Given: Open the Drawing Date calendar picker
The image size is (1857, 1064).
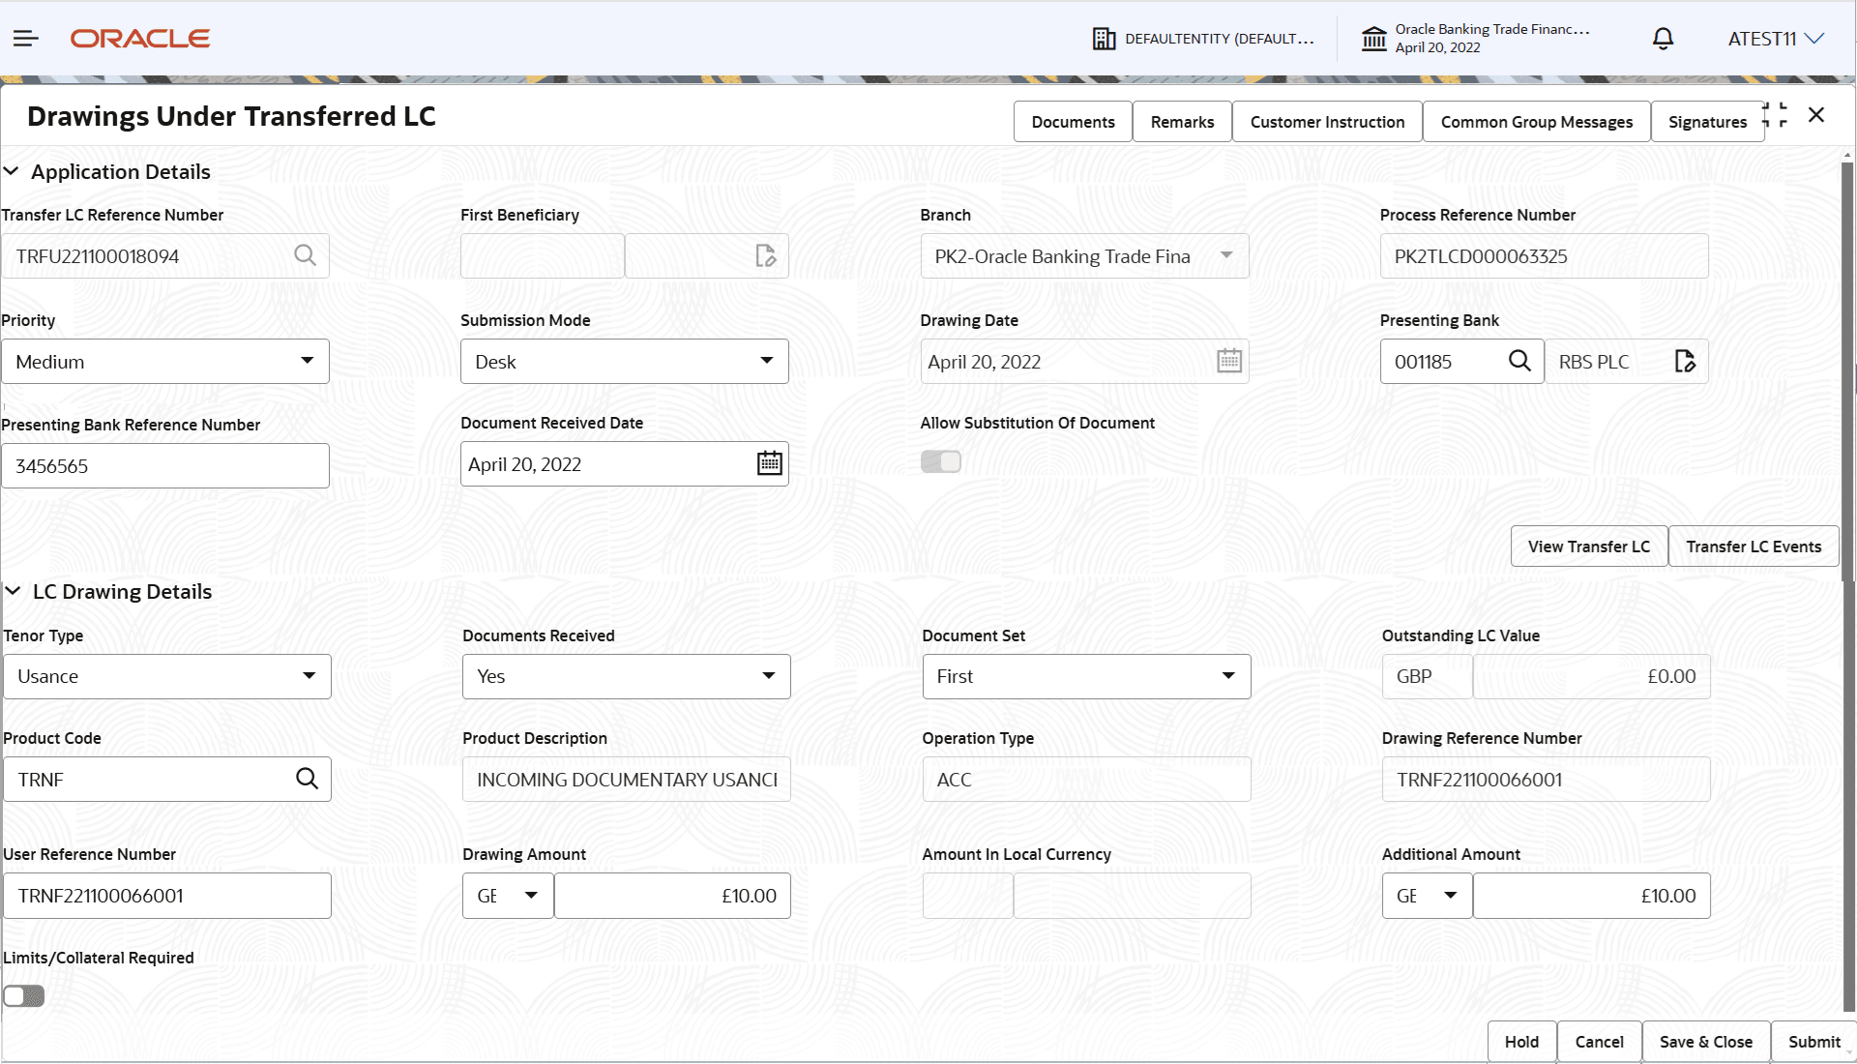Looking at the screenshot, I should coord(1228,360).
